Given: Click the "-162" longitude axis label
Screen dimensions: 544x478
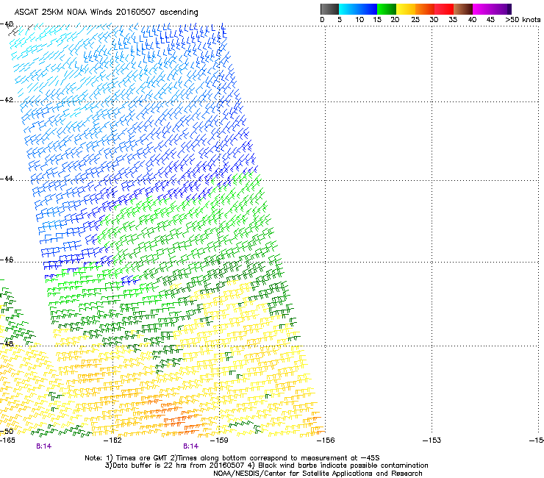Looking at the screenshot, I should point(113,440).
